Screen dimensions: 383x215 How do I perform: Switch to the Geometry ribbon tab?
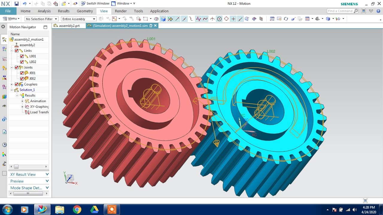click(x=85, y=11)
